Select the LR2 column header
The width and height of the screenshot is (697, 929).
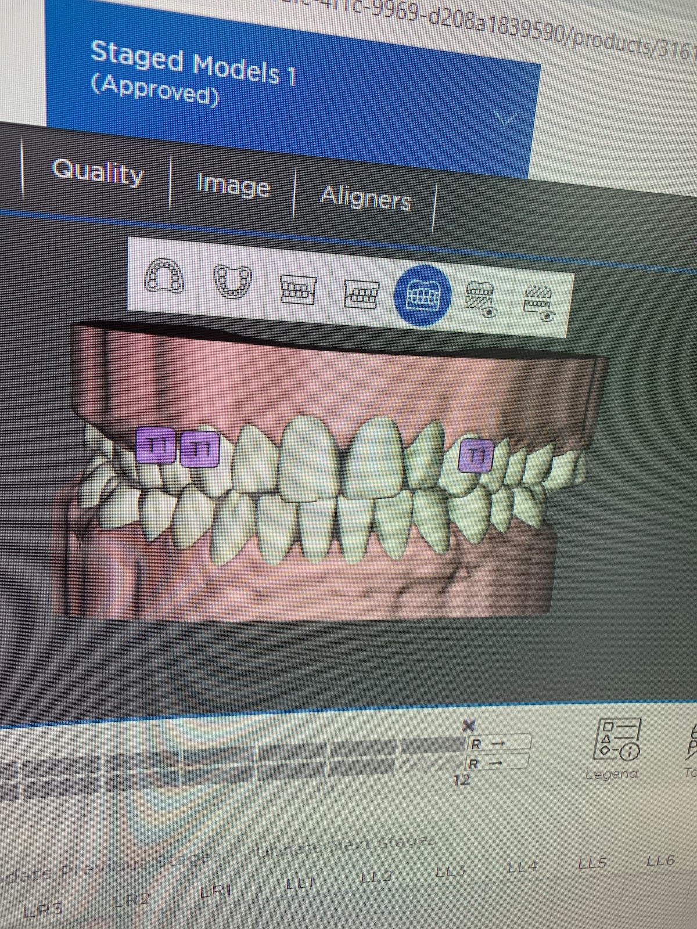pyautogui.click(x=133, y=899)
